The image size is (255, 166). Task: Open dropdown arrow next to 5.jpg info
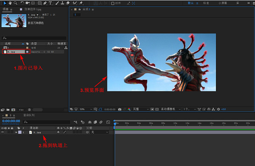click(37, 15)
